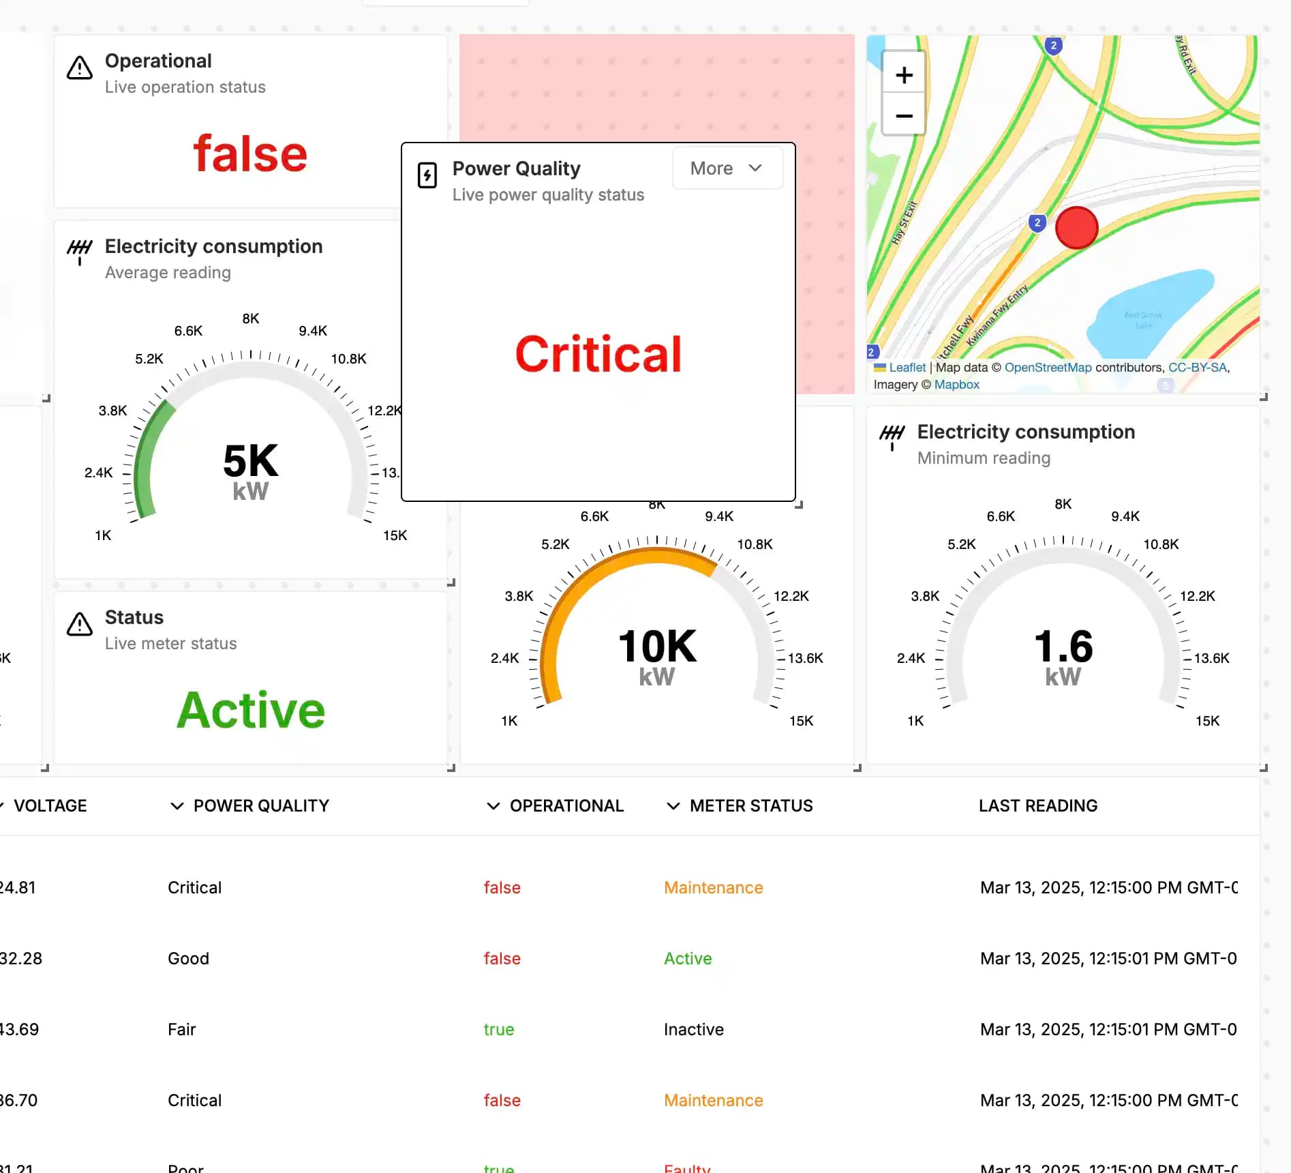
Task: Zoom in on the map
Action: 904,75
